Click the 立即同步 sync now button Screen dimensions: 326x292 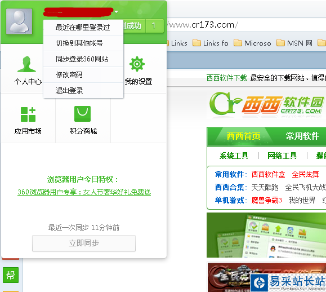[84, 243]
